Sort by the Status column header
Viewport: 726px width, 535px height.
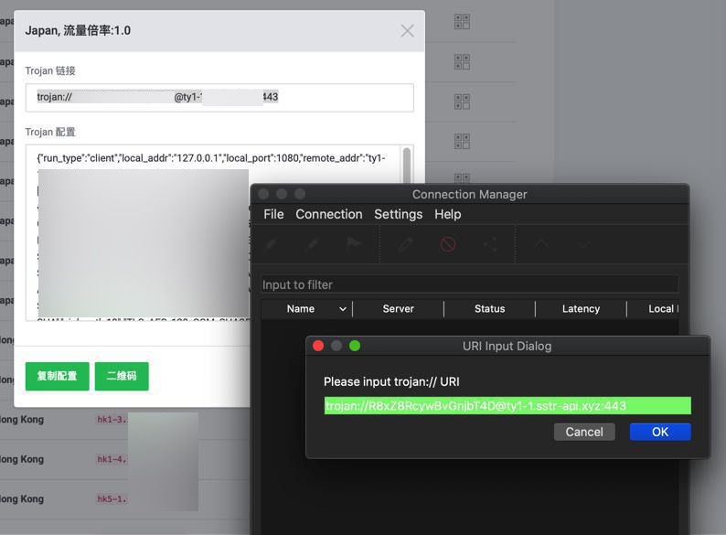pos(489,309)
